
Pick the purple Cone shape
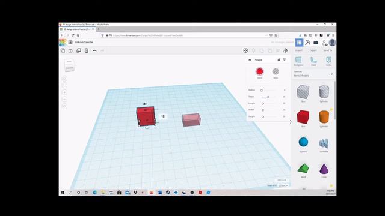(x=324, y=169)
